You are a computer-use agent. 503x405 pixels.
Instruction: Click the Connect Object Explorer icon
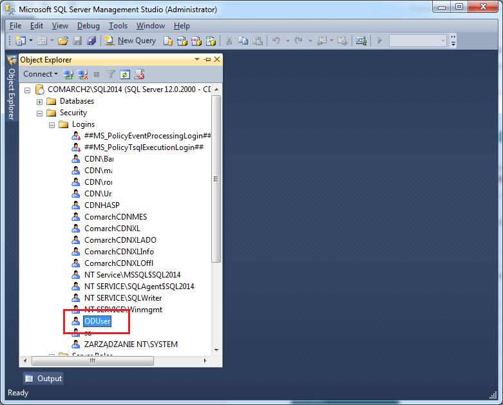click(x=68, y=75)
